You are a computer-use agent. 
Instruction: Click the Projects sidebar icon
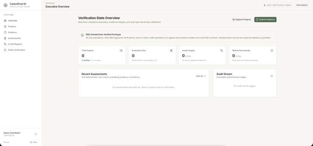(x=5, y=26)
